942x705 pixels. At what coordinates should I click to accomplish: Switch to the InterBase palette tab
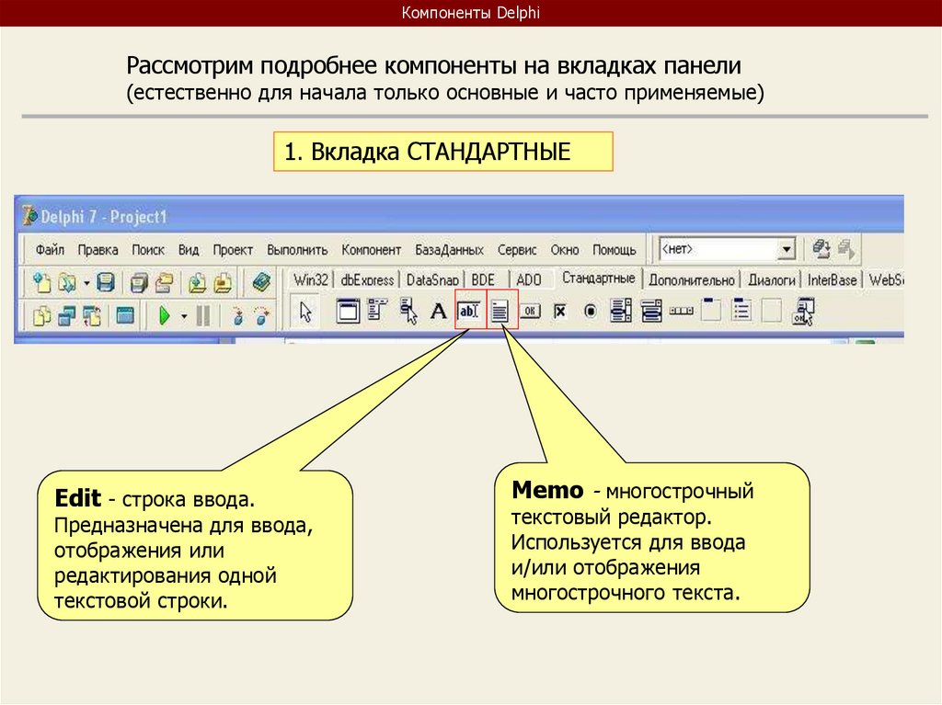click(832, 279)
